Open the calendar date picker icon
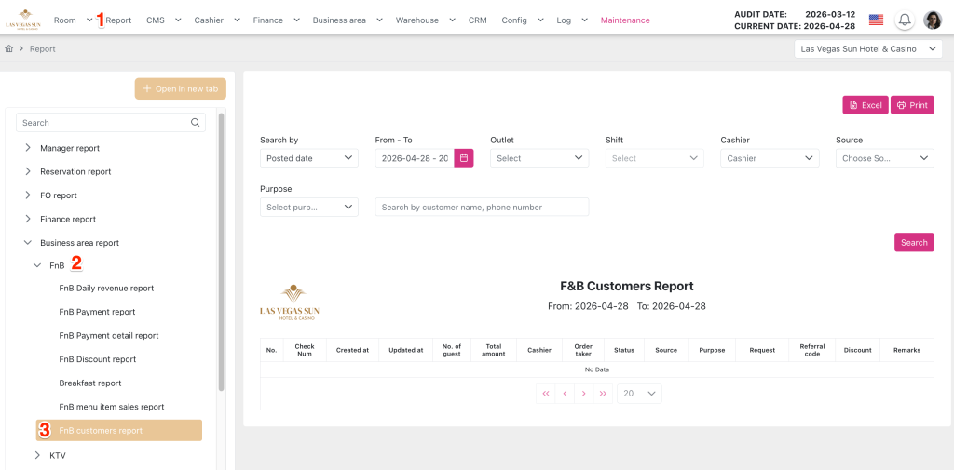 [x=464, y=158]
